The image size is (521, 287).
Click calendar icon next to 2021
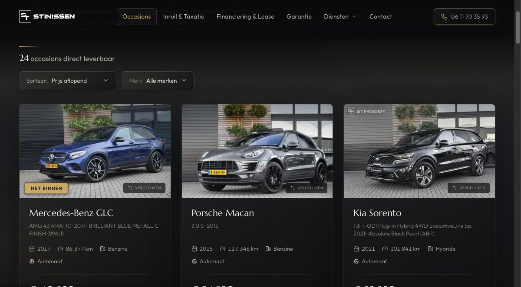click(356, 249)
